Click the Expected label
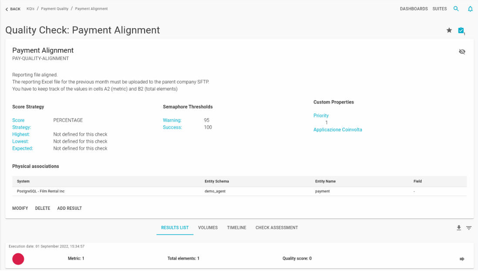Screen dimensions: 478x271 point(23,149)
